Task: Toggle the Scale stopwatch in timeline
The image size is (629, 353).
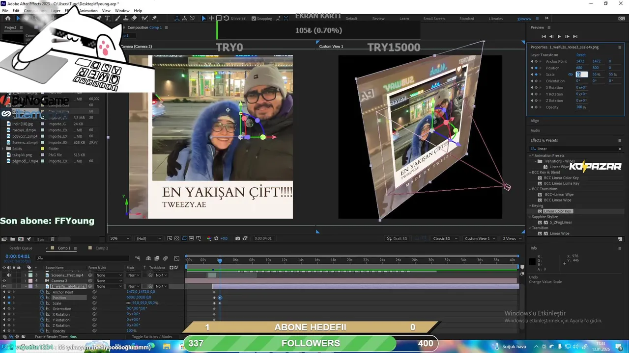Action: 42,303
